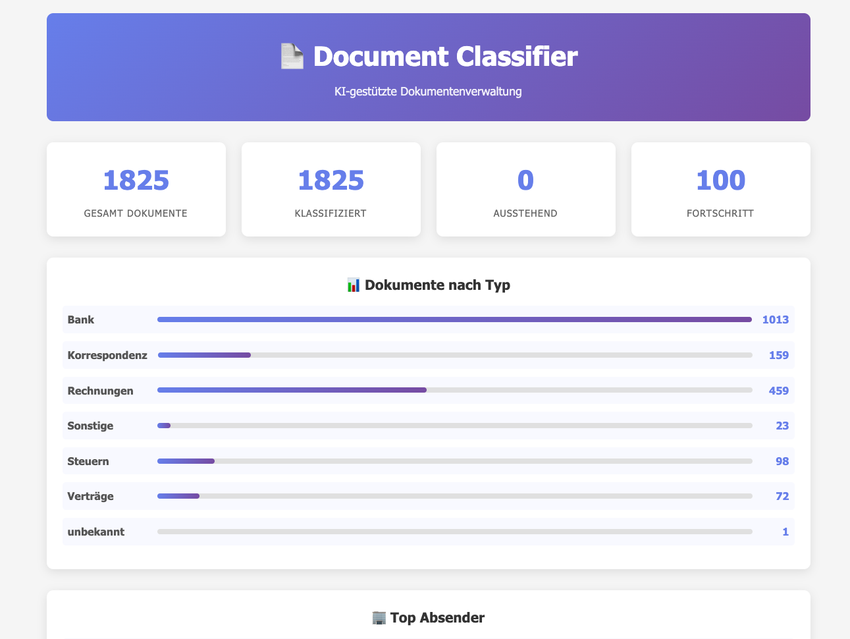850x639 pixels.
Task: Click the Ausstehend stat card
Action: [x=525, y=189]
